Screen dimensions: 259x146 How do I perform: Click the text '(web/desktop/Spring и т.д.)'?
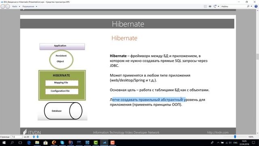click(x=133, y=80)
